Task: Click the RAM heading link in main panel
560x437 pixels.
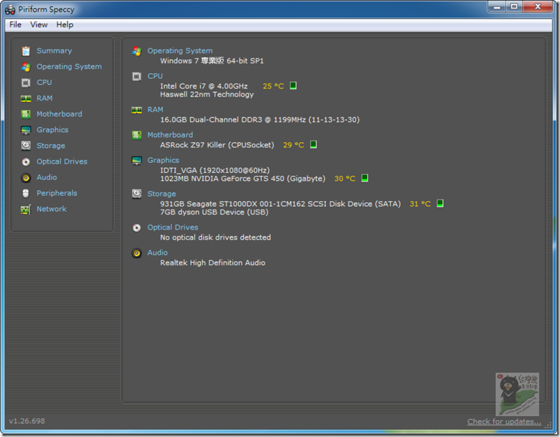Action: click(x=155, y=109)
